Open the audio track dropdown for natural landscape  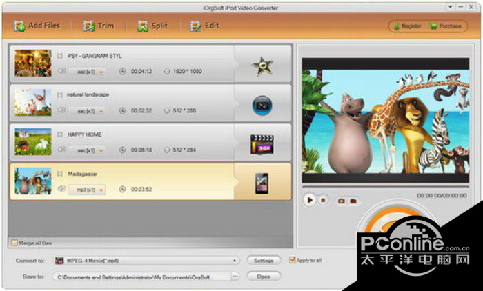coord(87,111)
